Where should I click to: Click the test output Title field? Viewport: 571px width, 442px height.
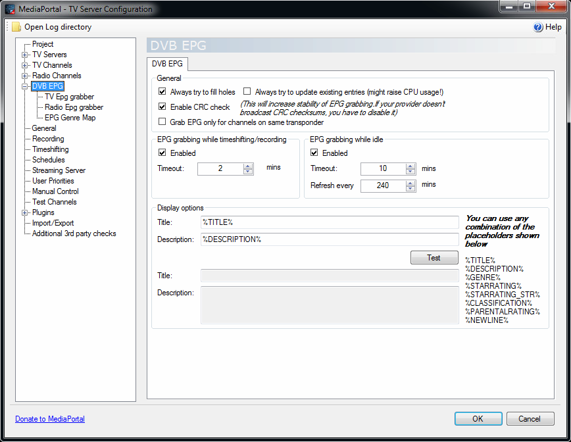[330, 276]
